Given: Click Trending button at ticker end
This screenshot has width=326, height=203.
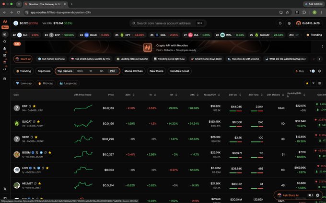Looking at the screenshot, I should coord(314,35).
